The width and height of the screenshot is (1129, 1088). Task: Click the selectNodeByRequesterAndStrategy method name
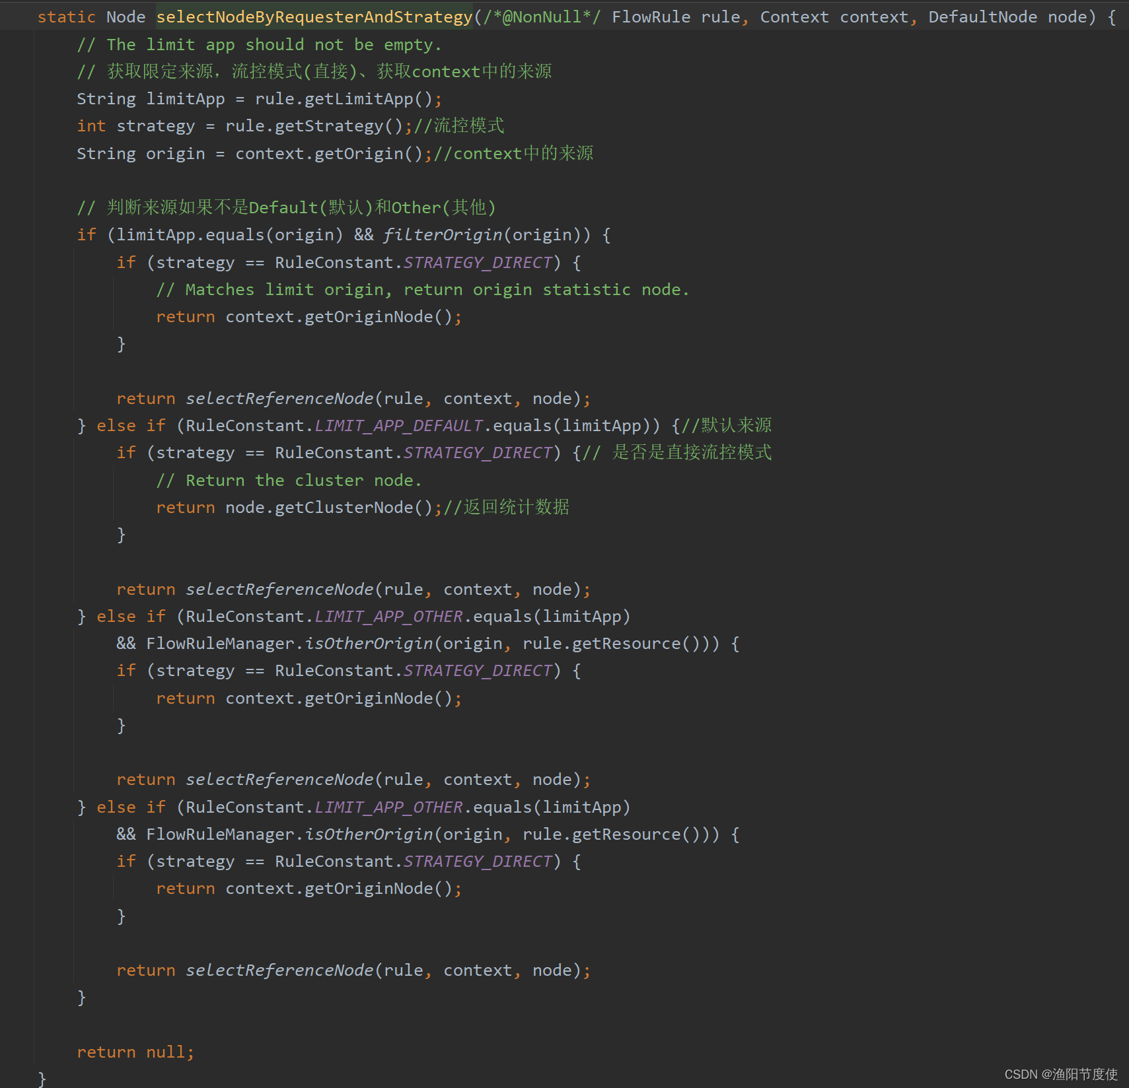pos(314,17)
